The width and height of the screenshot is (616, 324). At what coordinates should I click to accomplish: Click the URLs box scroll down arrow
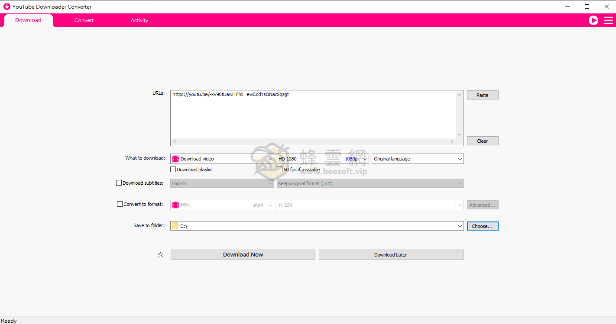[460, 135]
